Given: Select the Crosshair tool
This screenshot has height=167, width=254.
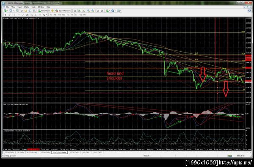Looking at the screenshot, I should point(10,15).
